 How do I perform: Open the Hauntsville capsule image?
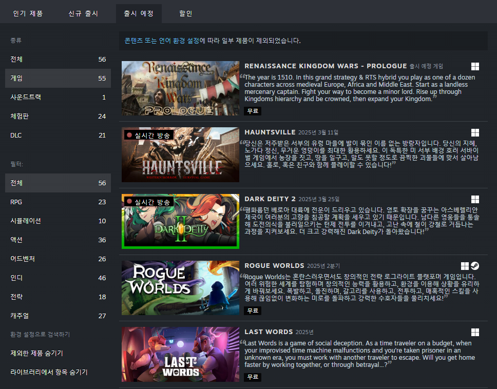[x=180, y=154]
